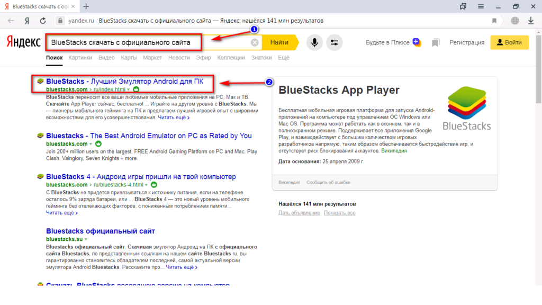Click Дать объявление link
This screenshot has height=305, width=542.
click(299, 213)
